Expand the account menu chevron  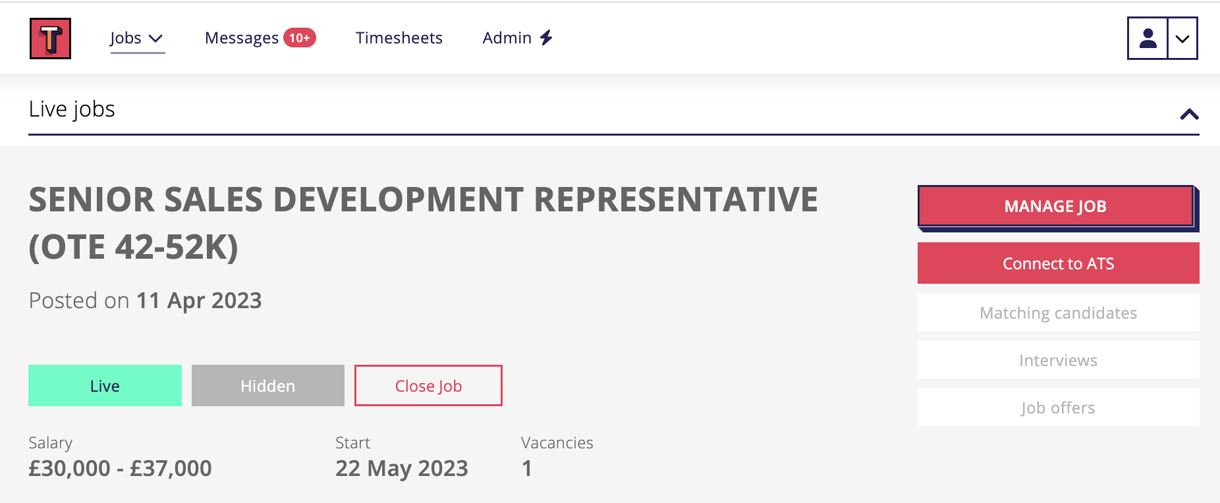[x=1182, y=38]
